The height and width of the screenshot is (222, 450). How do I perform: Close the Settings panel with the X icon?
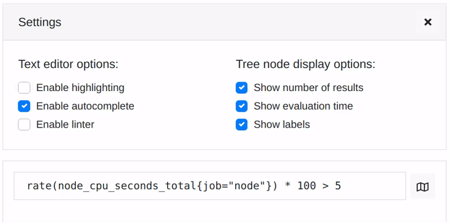(427, 22)
